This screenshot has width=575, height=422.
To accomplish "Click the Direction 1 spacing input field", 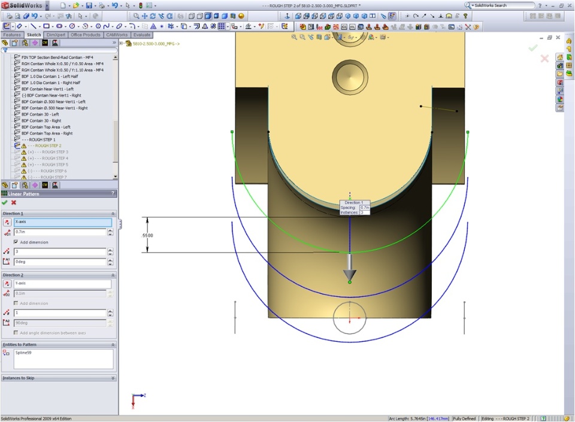I will click(60, 232).
